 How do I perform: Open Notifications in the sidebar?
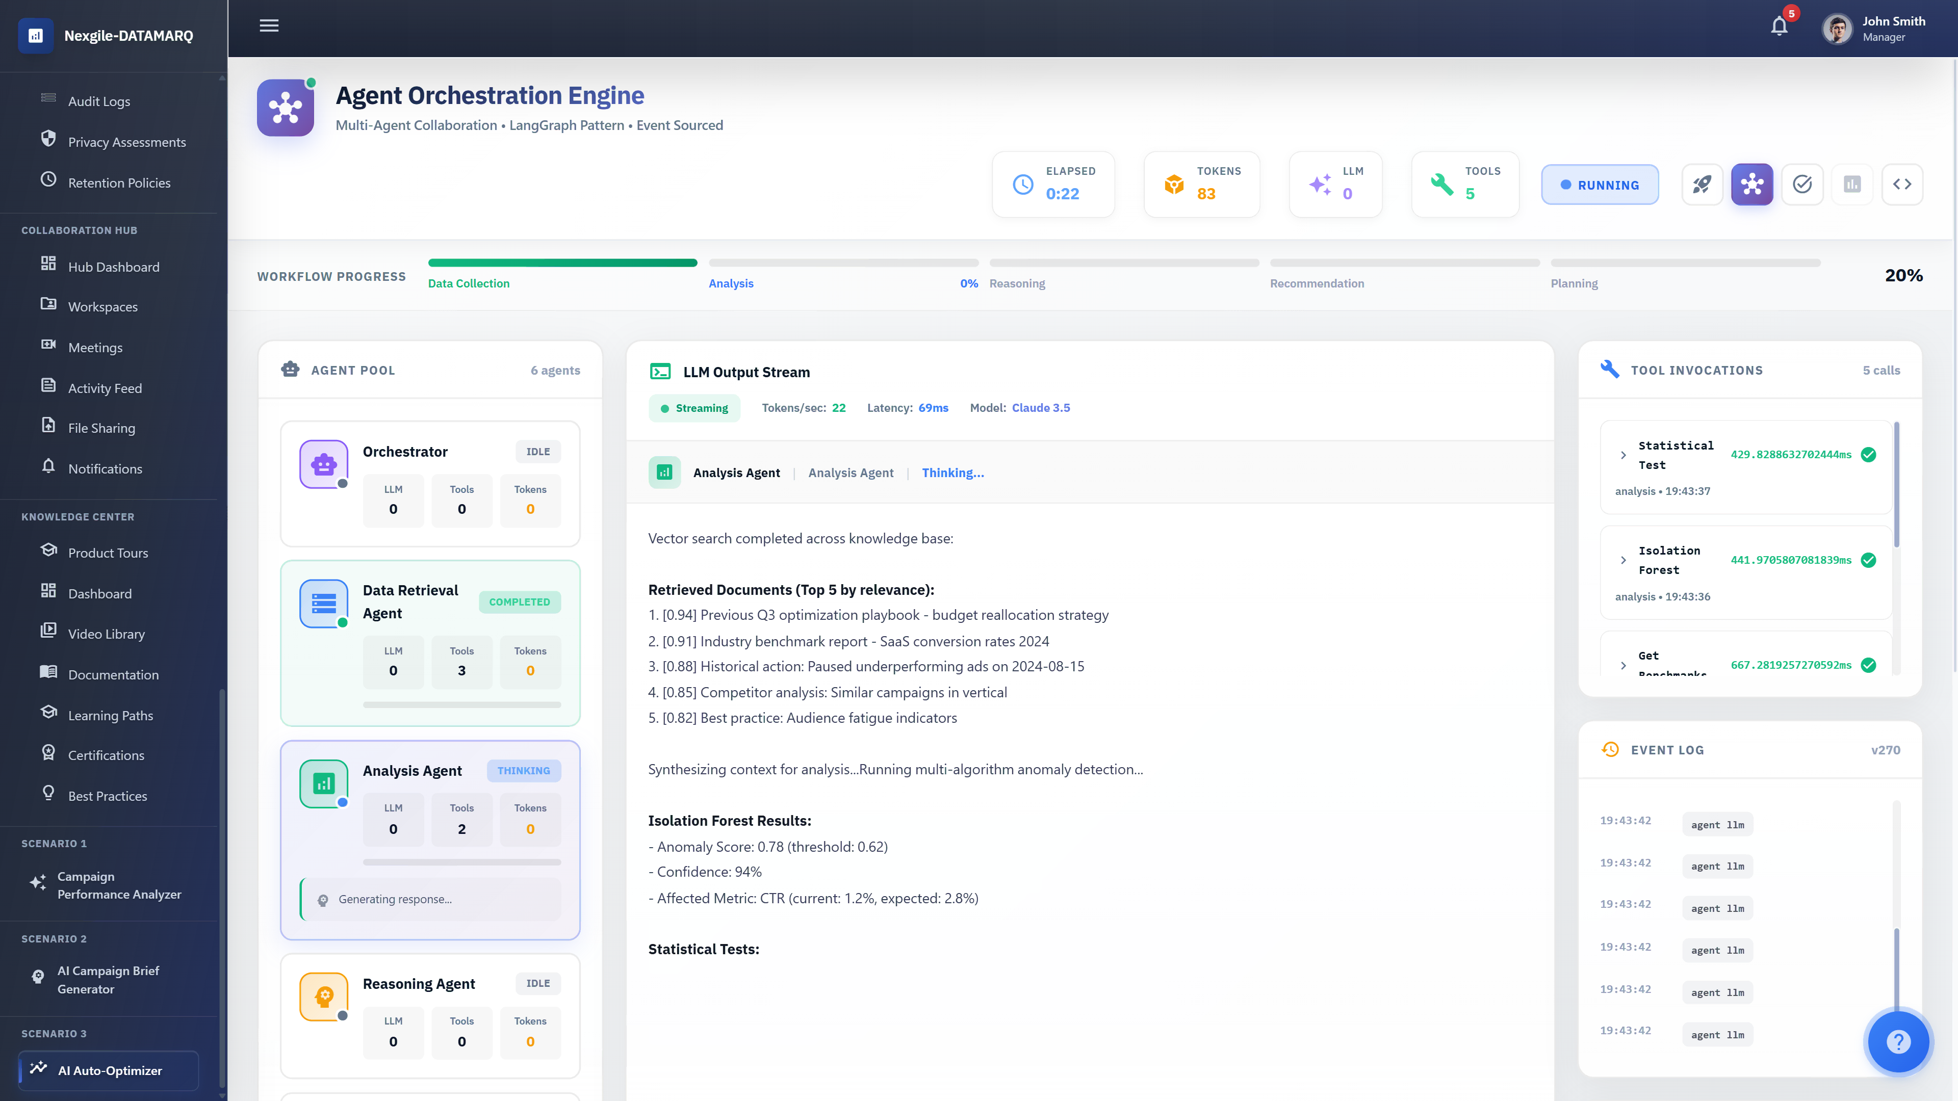[105, 468]
